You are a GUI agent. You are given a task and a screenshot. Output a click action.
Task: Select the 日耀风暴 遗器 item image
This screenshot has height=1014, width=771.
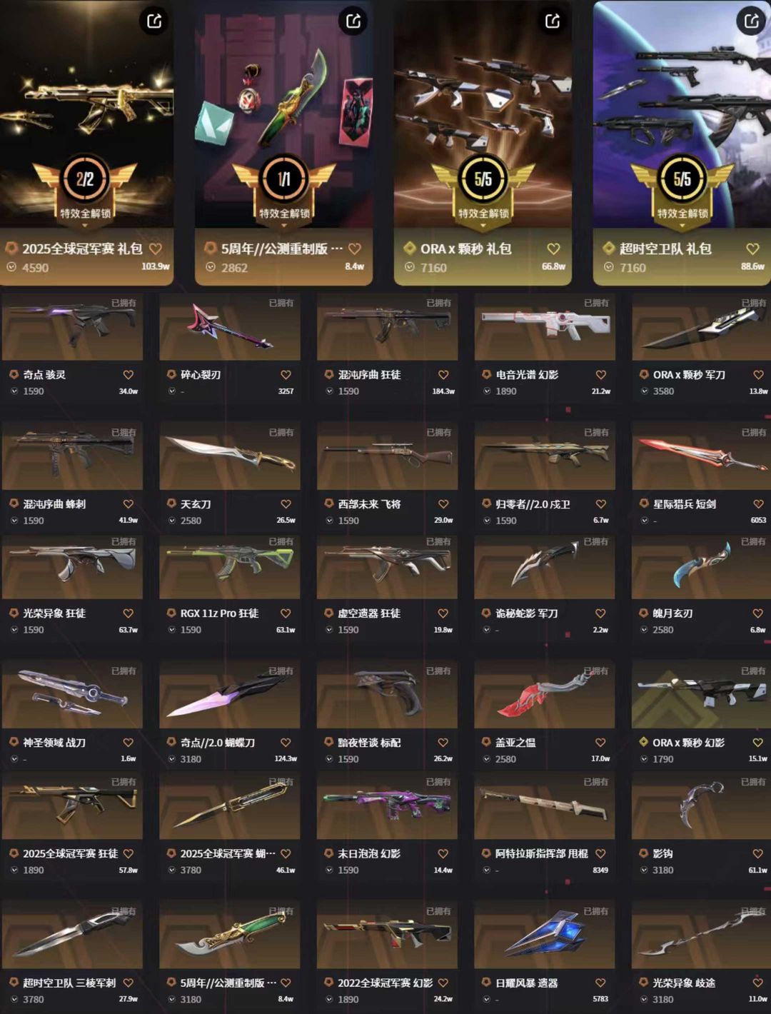coord(545,935)
